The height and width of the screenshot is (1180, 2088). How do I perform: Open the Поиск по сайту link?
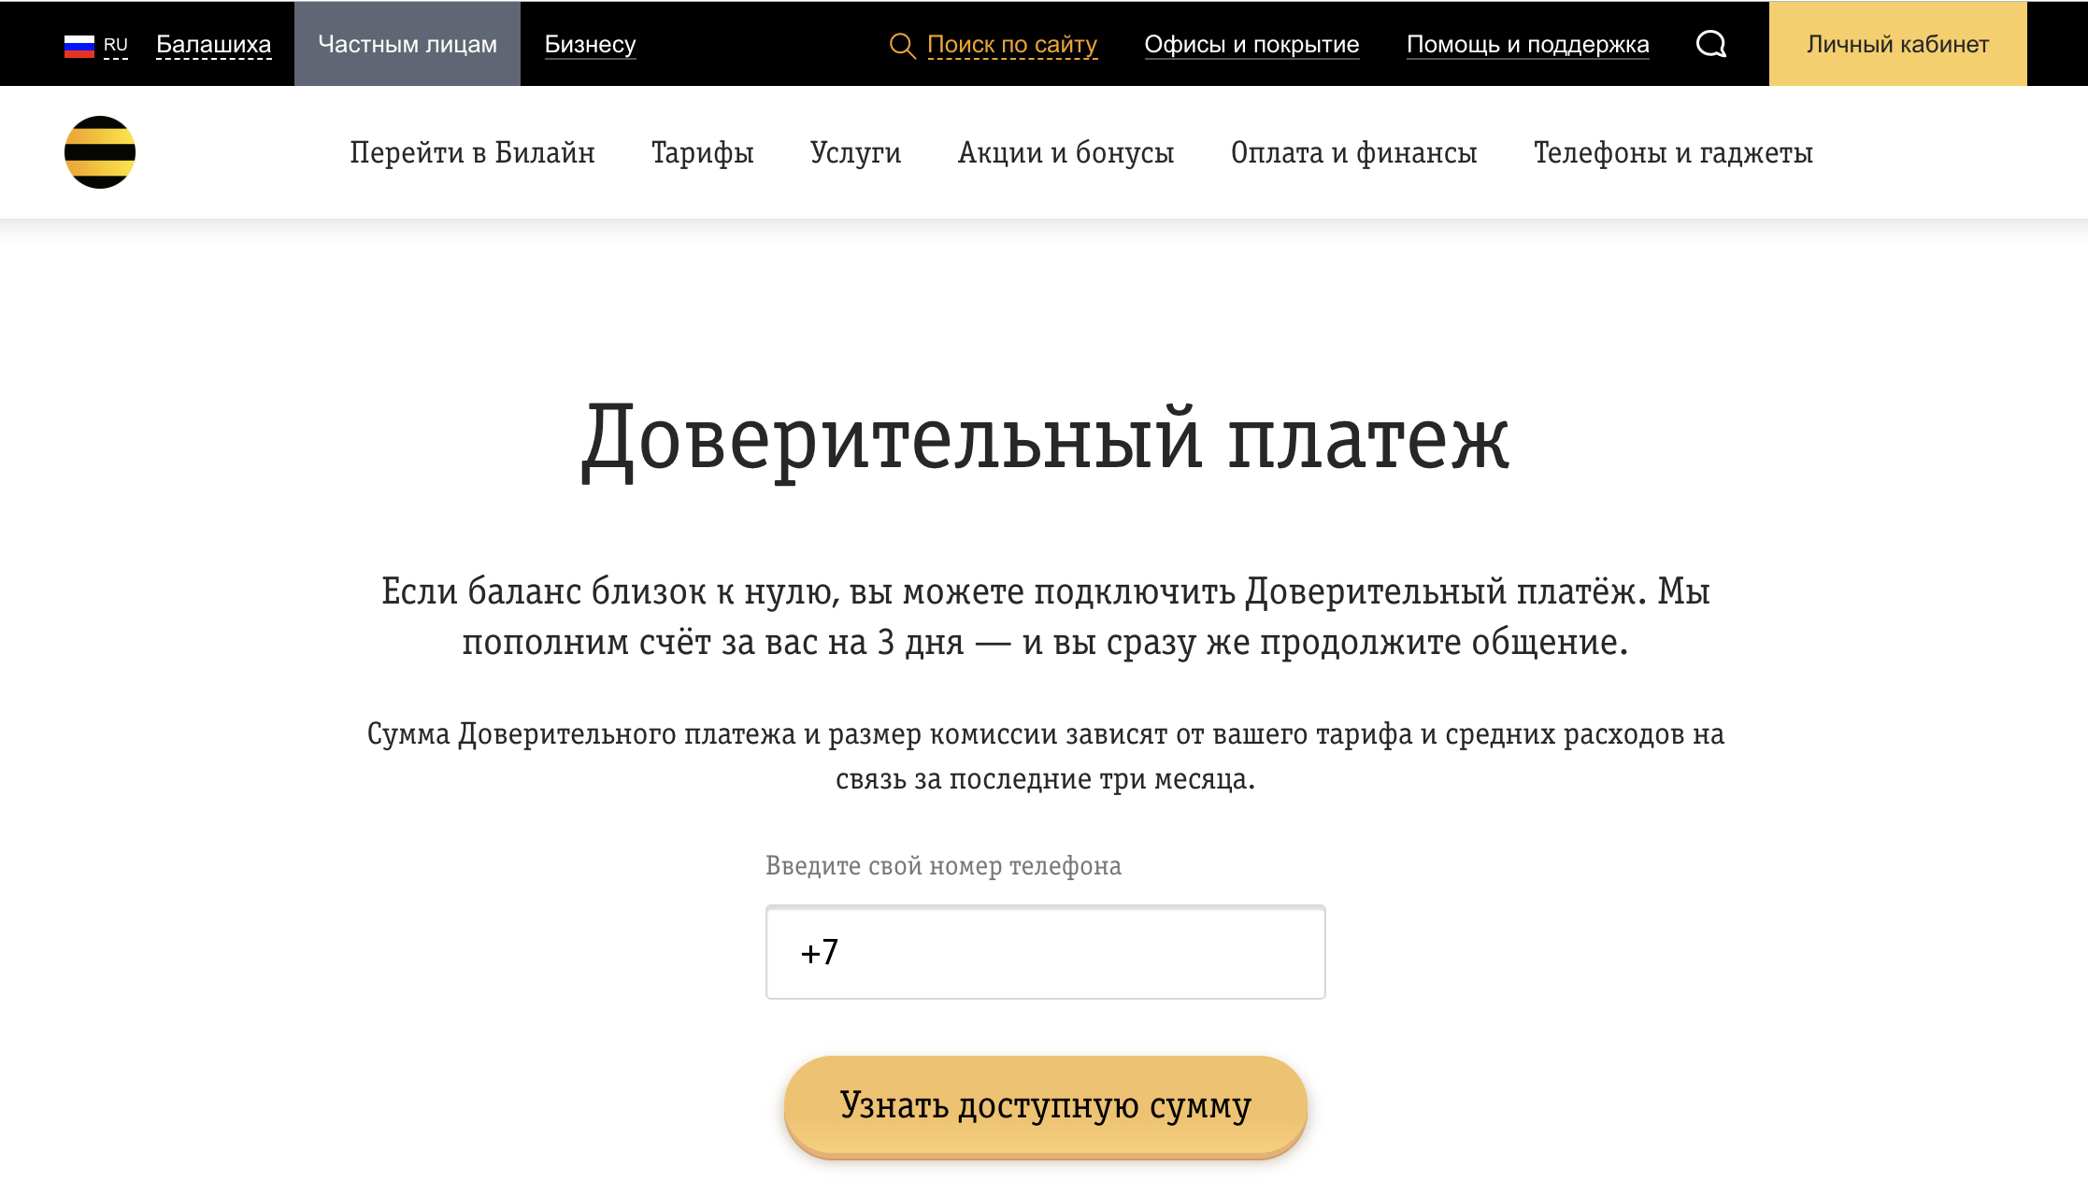(x=1011, y=44)
